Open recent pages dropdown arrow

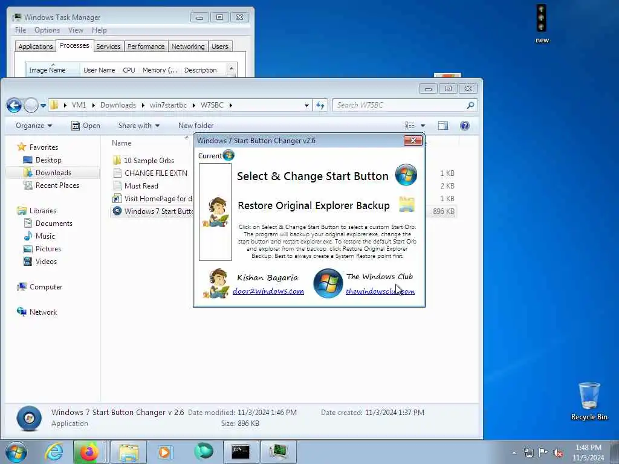coord(43,105)
